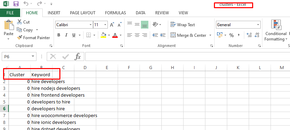This screenshot has width=290, height=130.
Task: Toggle underline formatting
Action: 74,35
